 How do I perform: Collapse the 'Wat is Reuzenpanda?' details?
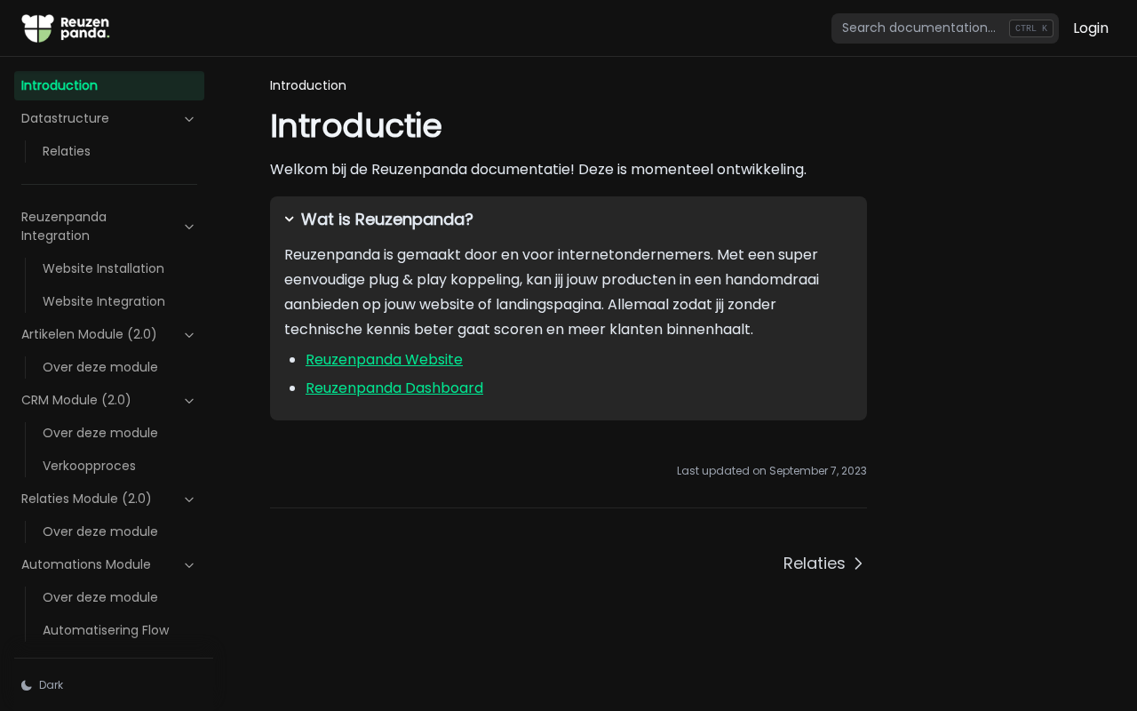290,220
